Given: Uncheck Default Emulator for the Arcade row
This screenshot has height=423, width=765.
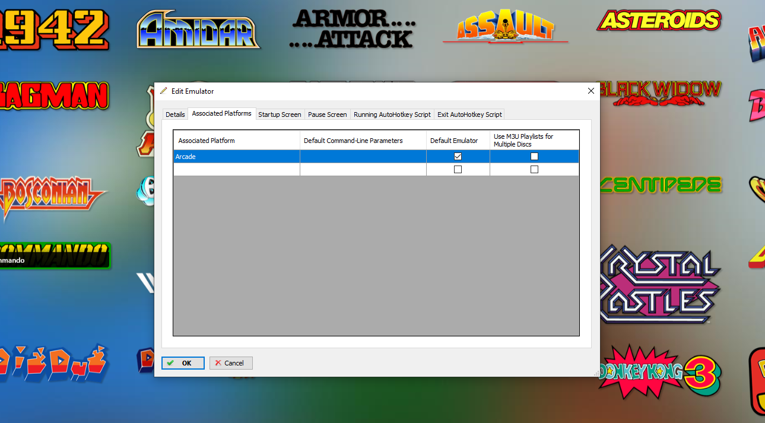Looking at the screenshot, I should point(458,157).
